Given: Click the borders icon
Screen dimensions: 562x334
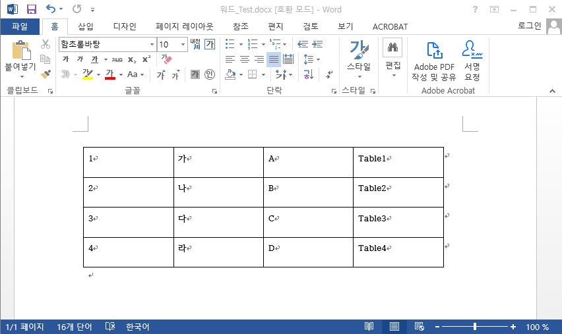Looking at the screenshot, I should tap(253, 74).
